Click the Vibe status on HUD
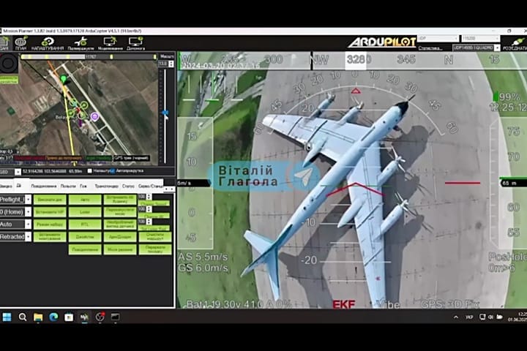 point(388,304)
